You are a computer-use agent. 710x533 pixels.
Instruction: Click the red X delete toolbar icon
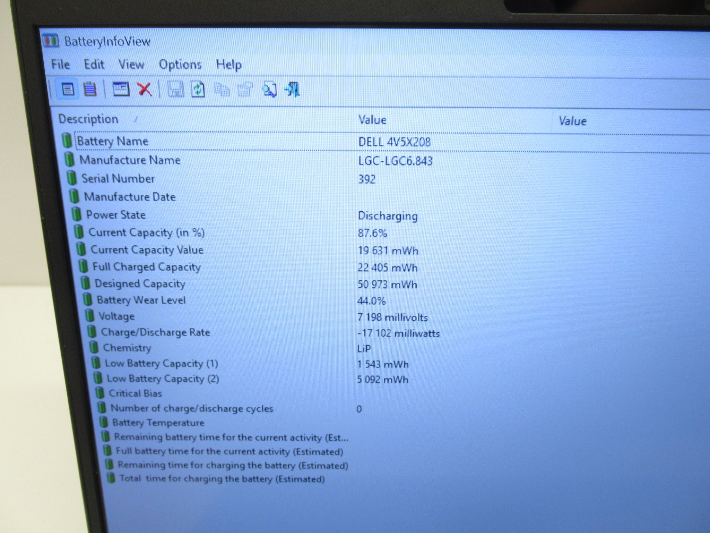click(145, 89)
